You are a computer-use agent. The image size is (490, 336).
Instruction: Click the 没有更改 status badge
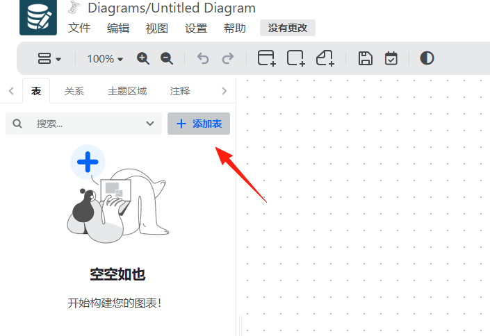coord(288,28)
